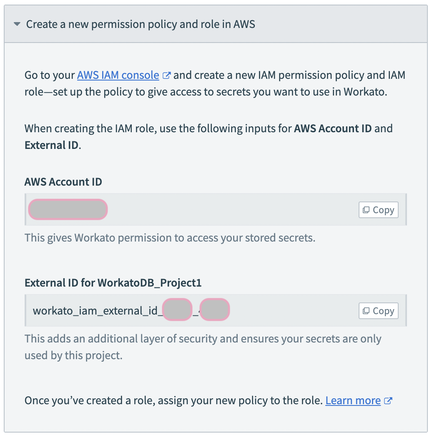Click the AWS Account ID heading label
This screenshot has height=438, width=432.
pyautogui.click(x=63, y=182)
